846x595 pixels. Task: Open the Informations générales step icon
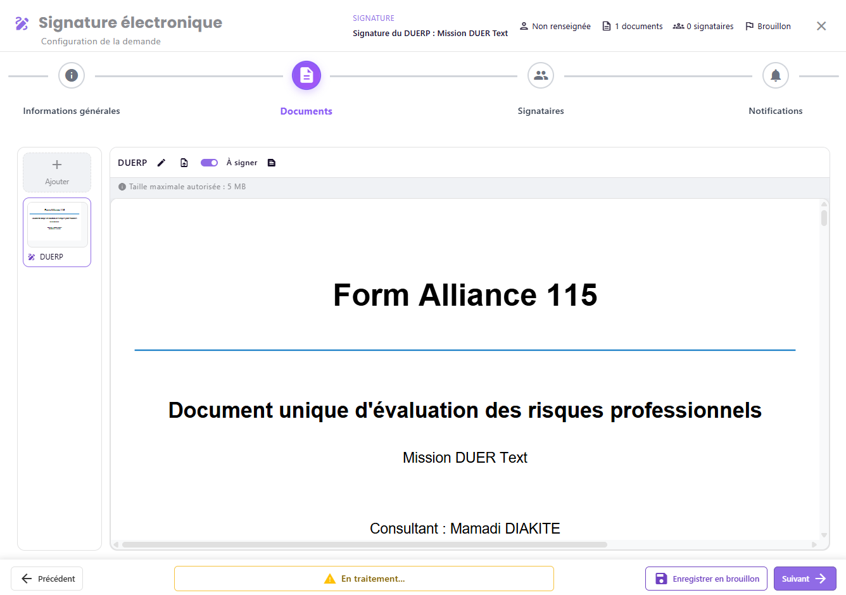coord(72,75)
